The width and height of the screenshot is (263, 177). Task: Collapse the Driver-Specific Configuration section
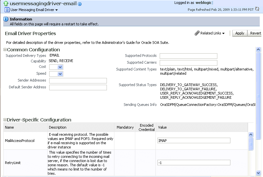pyautogui.click(x=5, y=120)
